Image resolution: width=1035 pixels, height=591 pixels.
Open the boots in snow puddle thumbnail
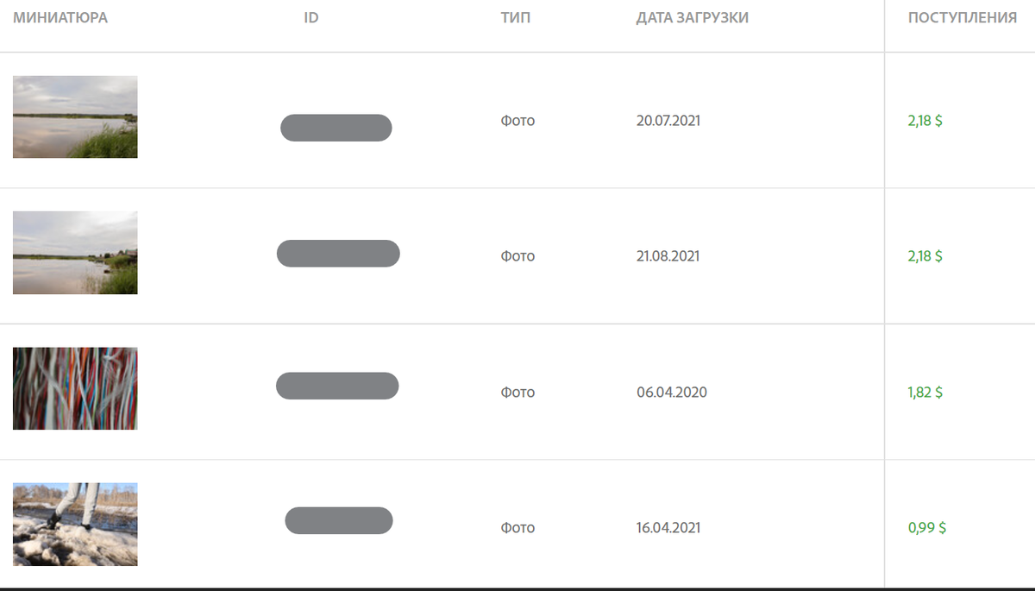[75, 524]
